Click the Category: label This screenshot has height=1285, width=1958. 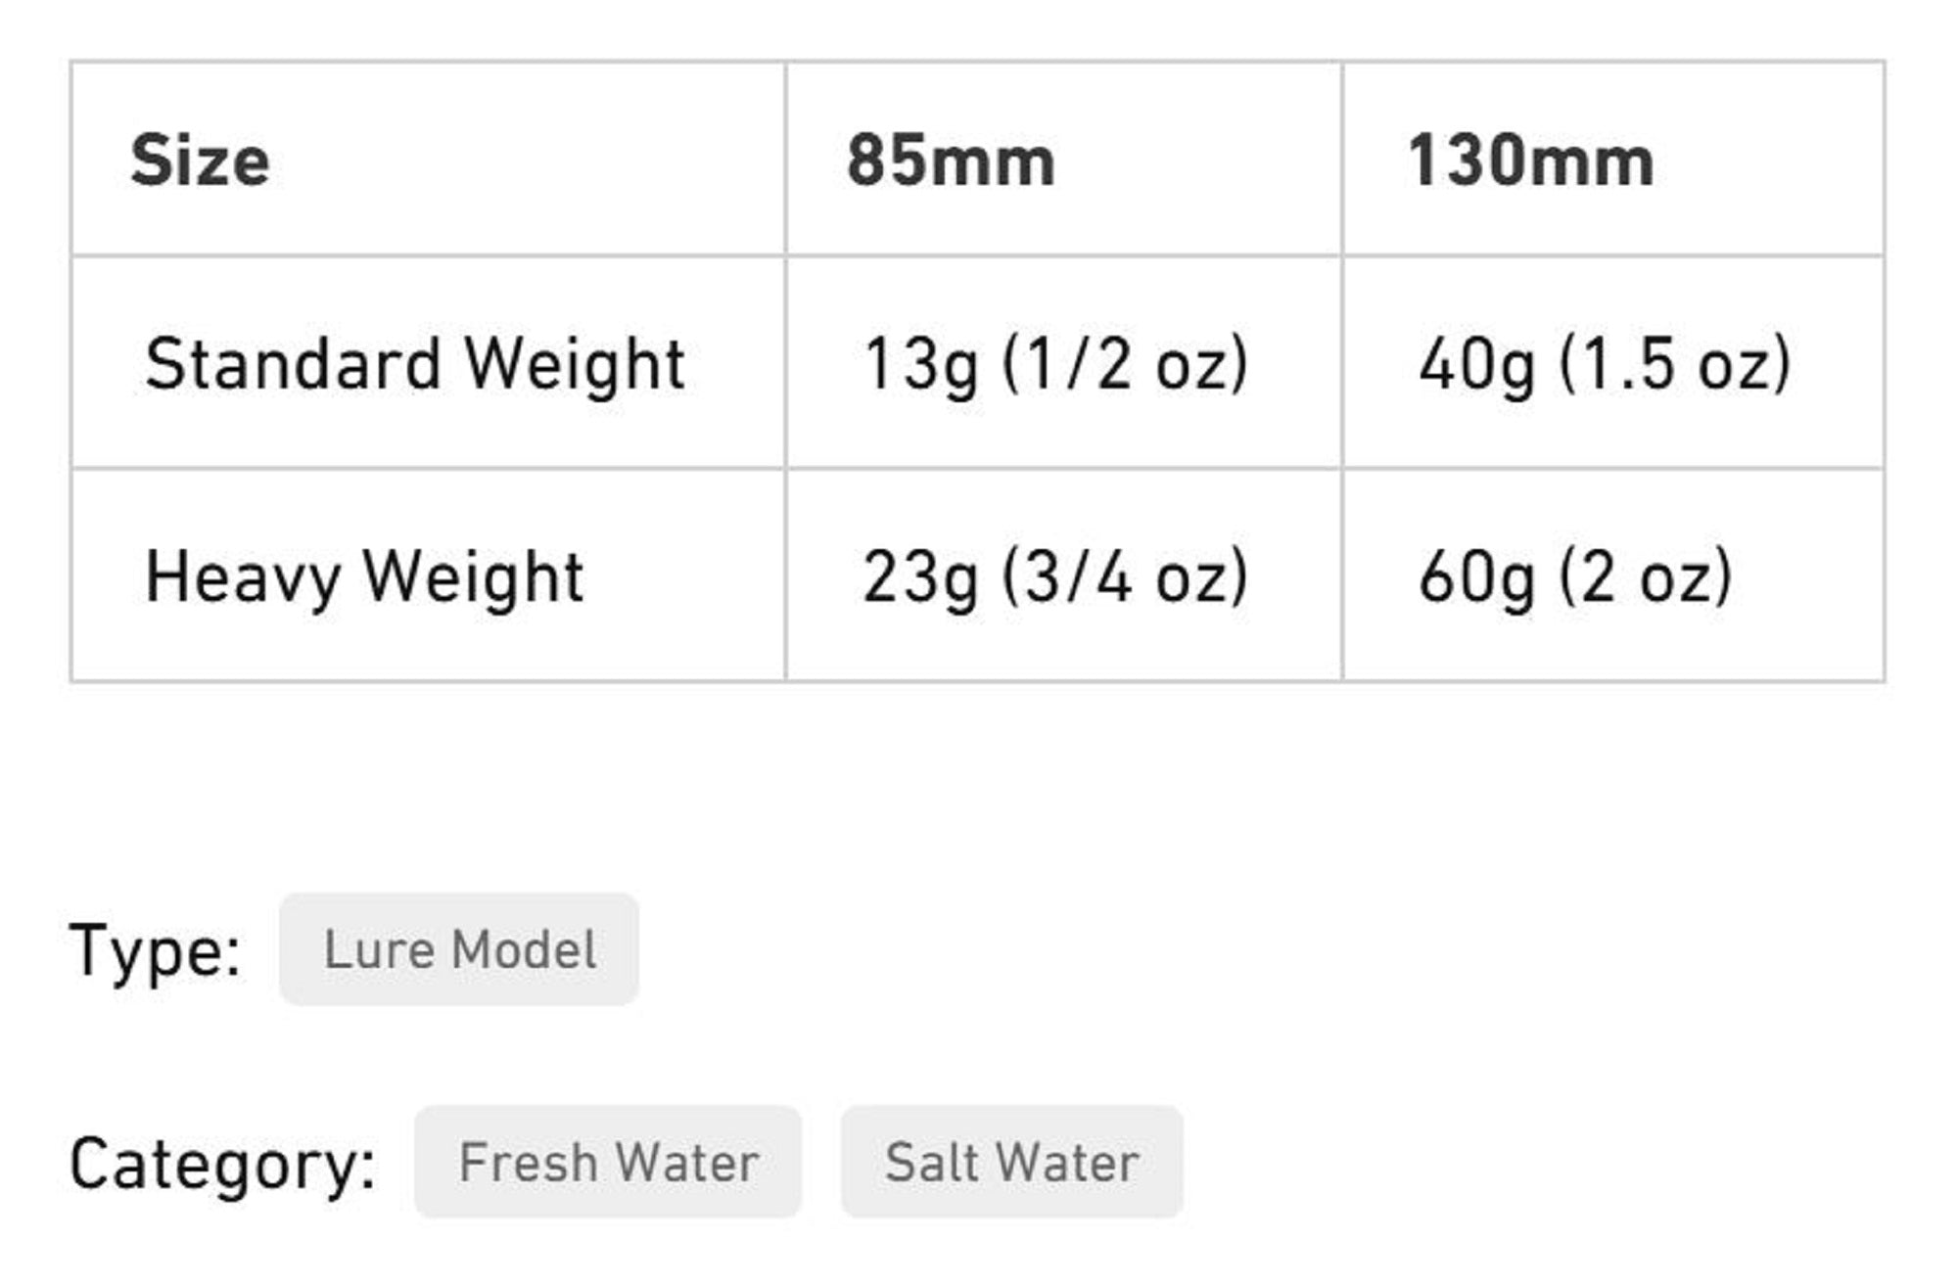pos(222,1165)
